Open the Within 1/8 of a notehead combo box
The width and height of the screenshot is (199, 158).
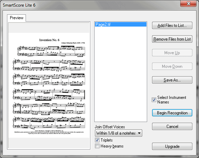(118, 133)
